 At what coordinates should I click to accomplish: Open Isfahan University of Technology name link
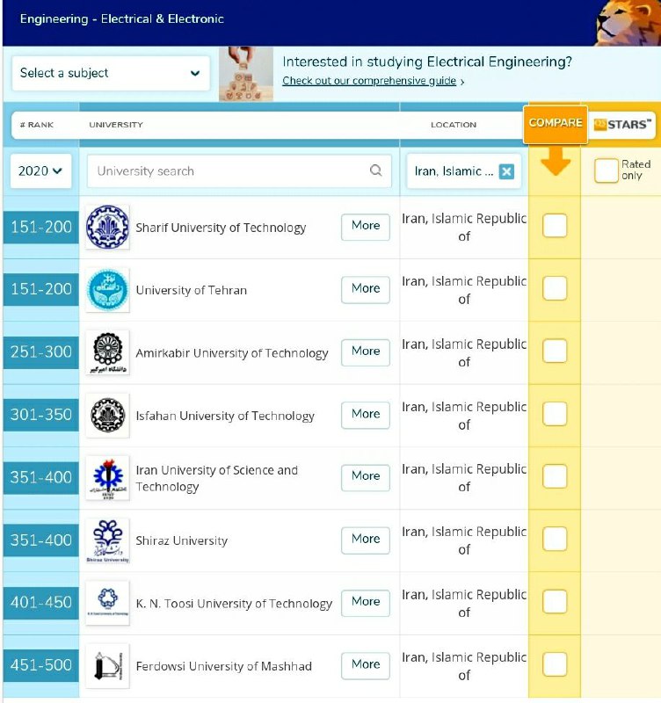(225, 416)
